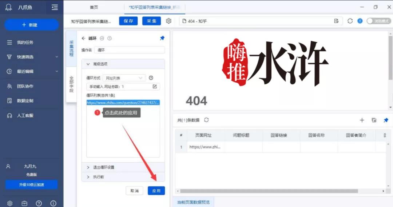Image resolution: width=393 pixels, height=207 pixels.
Task: Click the minus circle icon beside 循环
Action: (x=102, y=38)
